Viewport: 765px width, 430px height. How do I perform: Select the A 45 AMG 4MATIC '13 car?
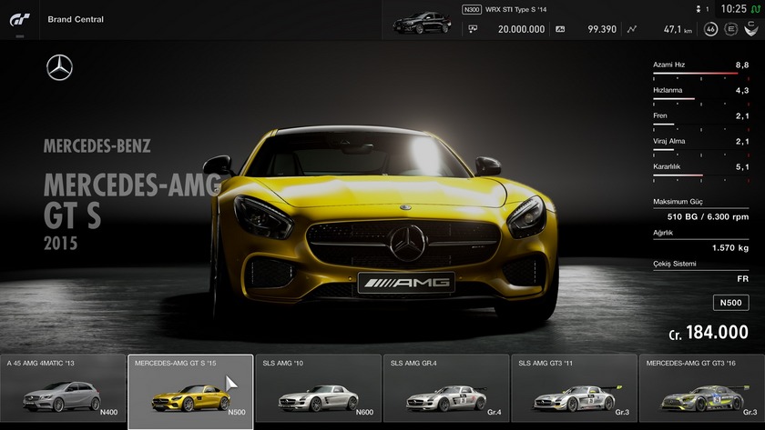pyautogui.click(x=63, y=391)
